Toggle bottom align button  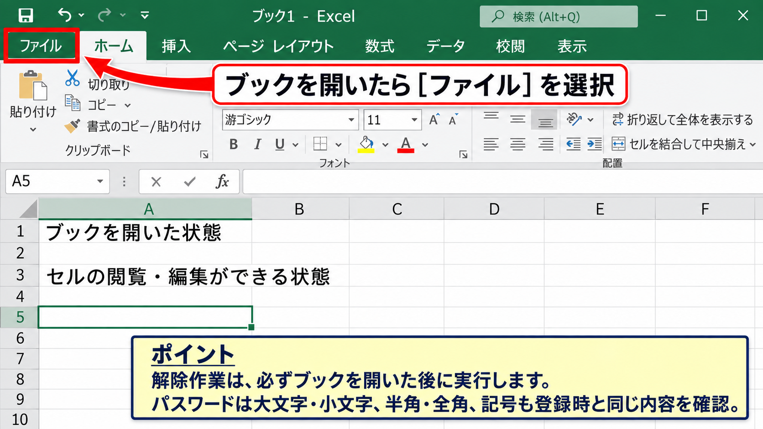pos(544,119)
